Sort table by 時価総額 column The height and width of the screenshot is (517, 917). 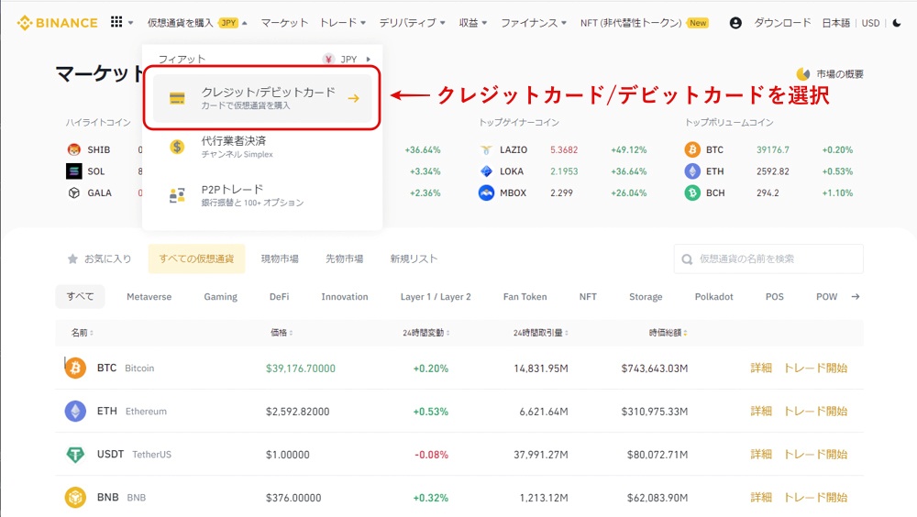point(668,333)
